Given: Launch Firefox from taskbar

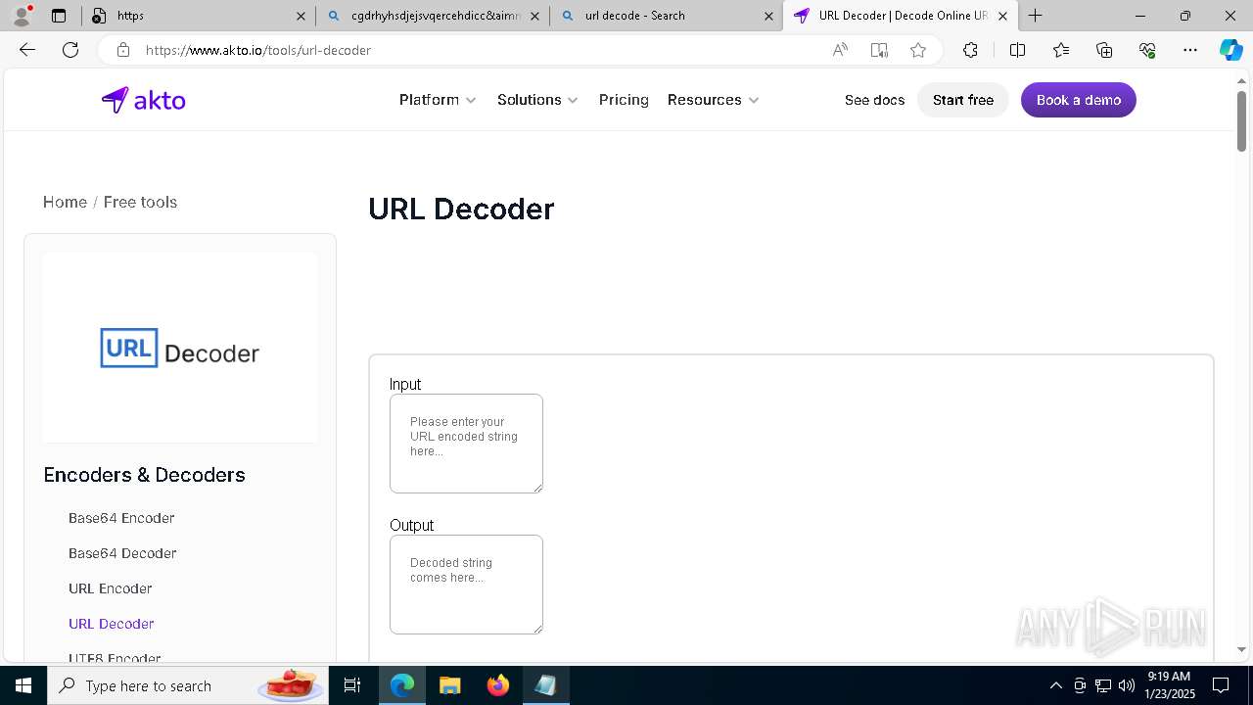Looking at the screenshot, I should click(497, 685).
